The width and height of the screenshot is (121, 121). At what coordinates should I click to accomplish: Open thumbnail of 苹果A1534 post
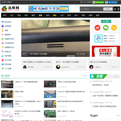50,84
